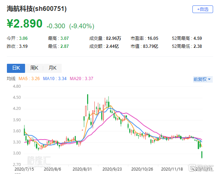Viewport: 216px width, 174px height.
Task: Click the 4.20 price axis label
Action: [17, 109]
